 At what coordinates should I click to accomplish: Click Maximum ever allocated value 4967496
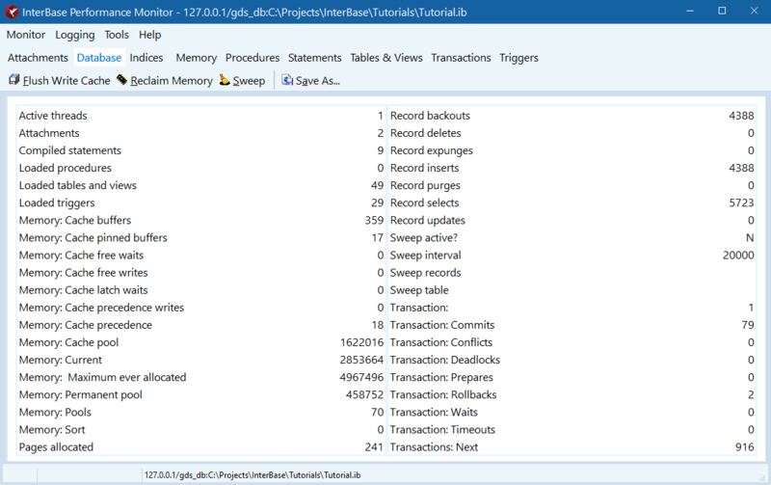(x=361, y=377)
